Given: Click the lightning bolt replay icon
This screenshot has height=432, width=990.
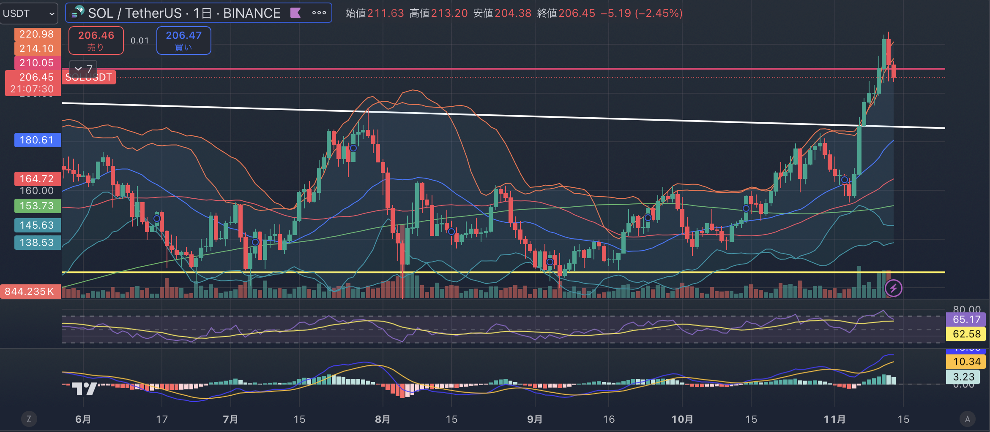Looking at the screenshot, I should click(x=893, y=289).
